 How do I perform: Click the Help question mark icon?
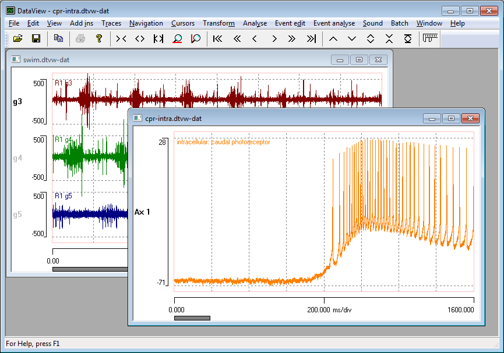coord(98,38)
